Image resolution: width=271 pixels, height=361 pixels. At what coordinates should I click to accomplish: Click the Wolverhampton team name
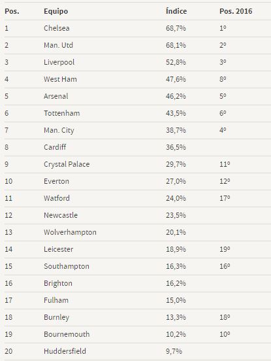(70, 232)
